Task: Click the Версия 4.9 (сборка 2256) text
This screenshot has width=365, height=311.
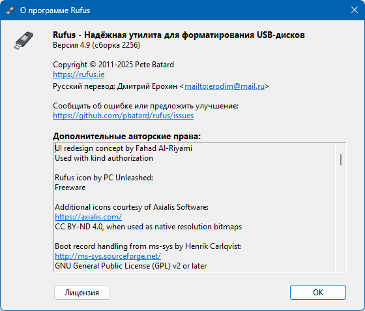Action: (x=96, y=45)
